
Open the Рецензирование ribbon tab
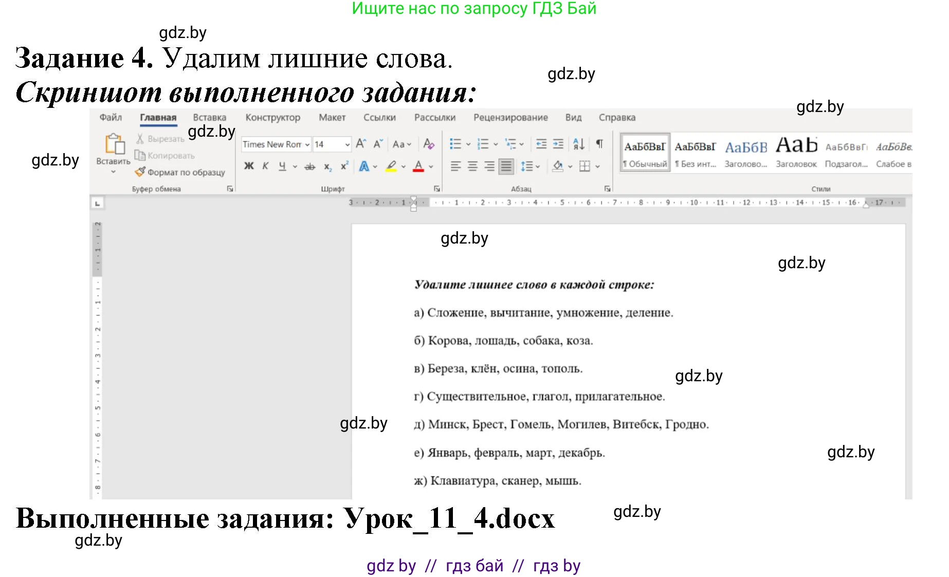pyautogui.click(x=512, y=117)
